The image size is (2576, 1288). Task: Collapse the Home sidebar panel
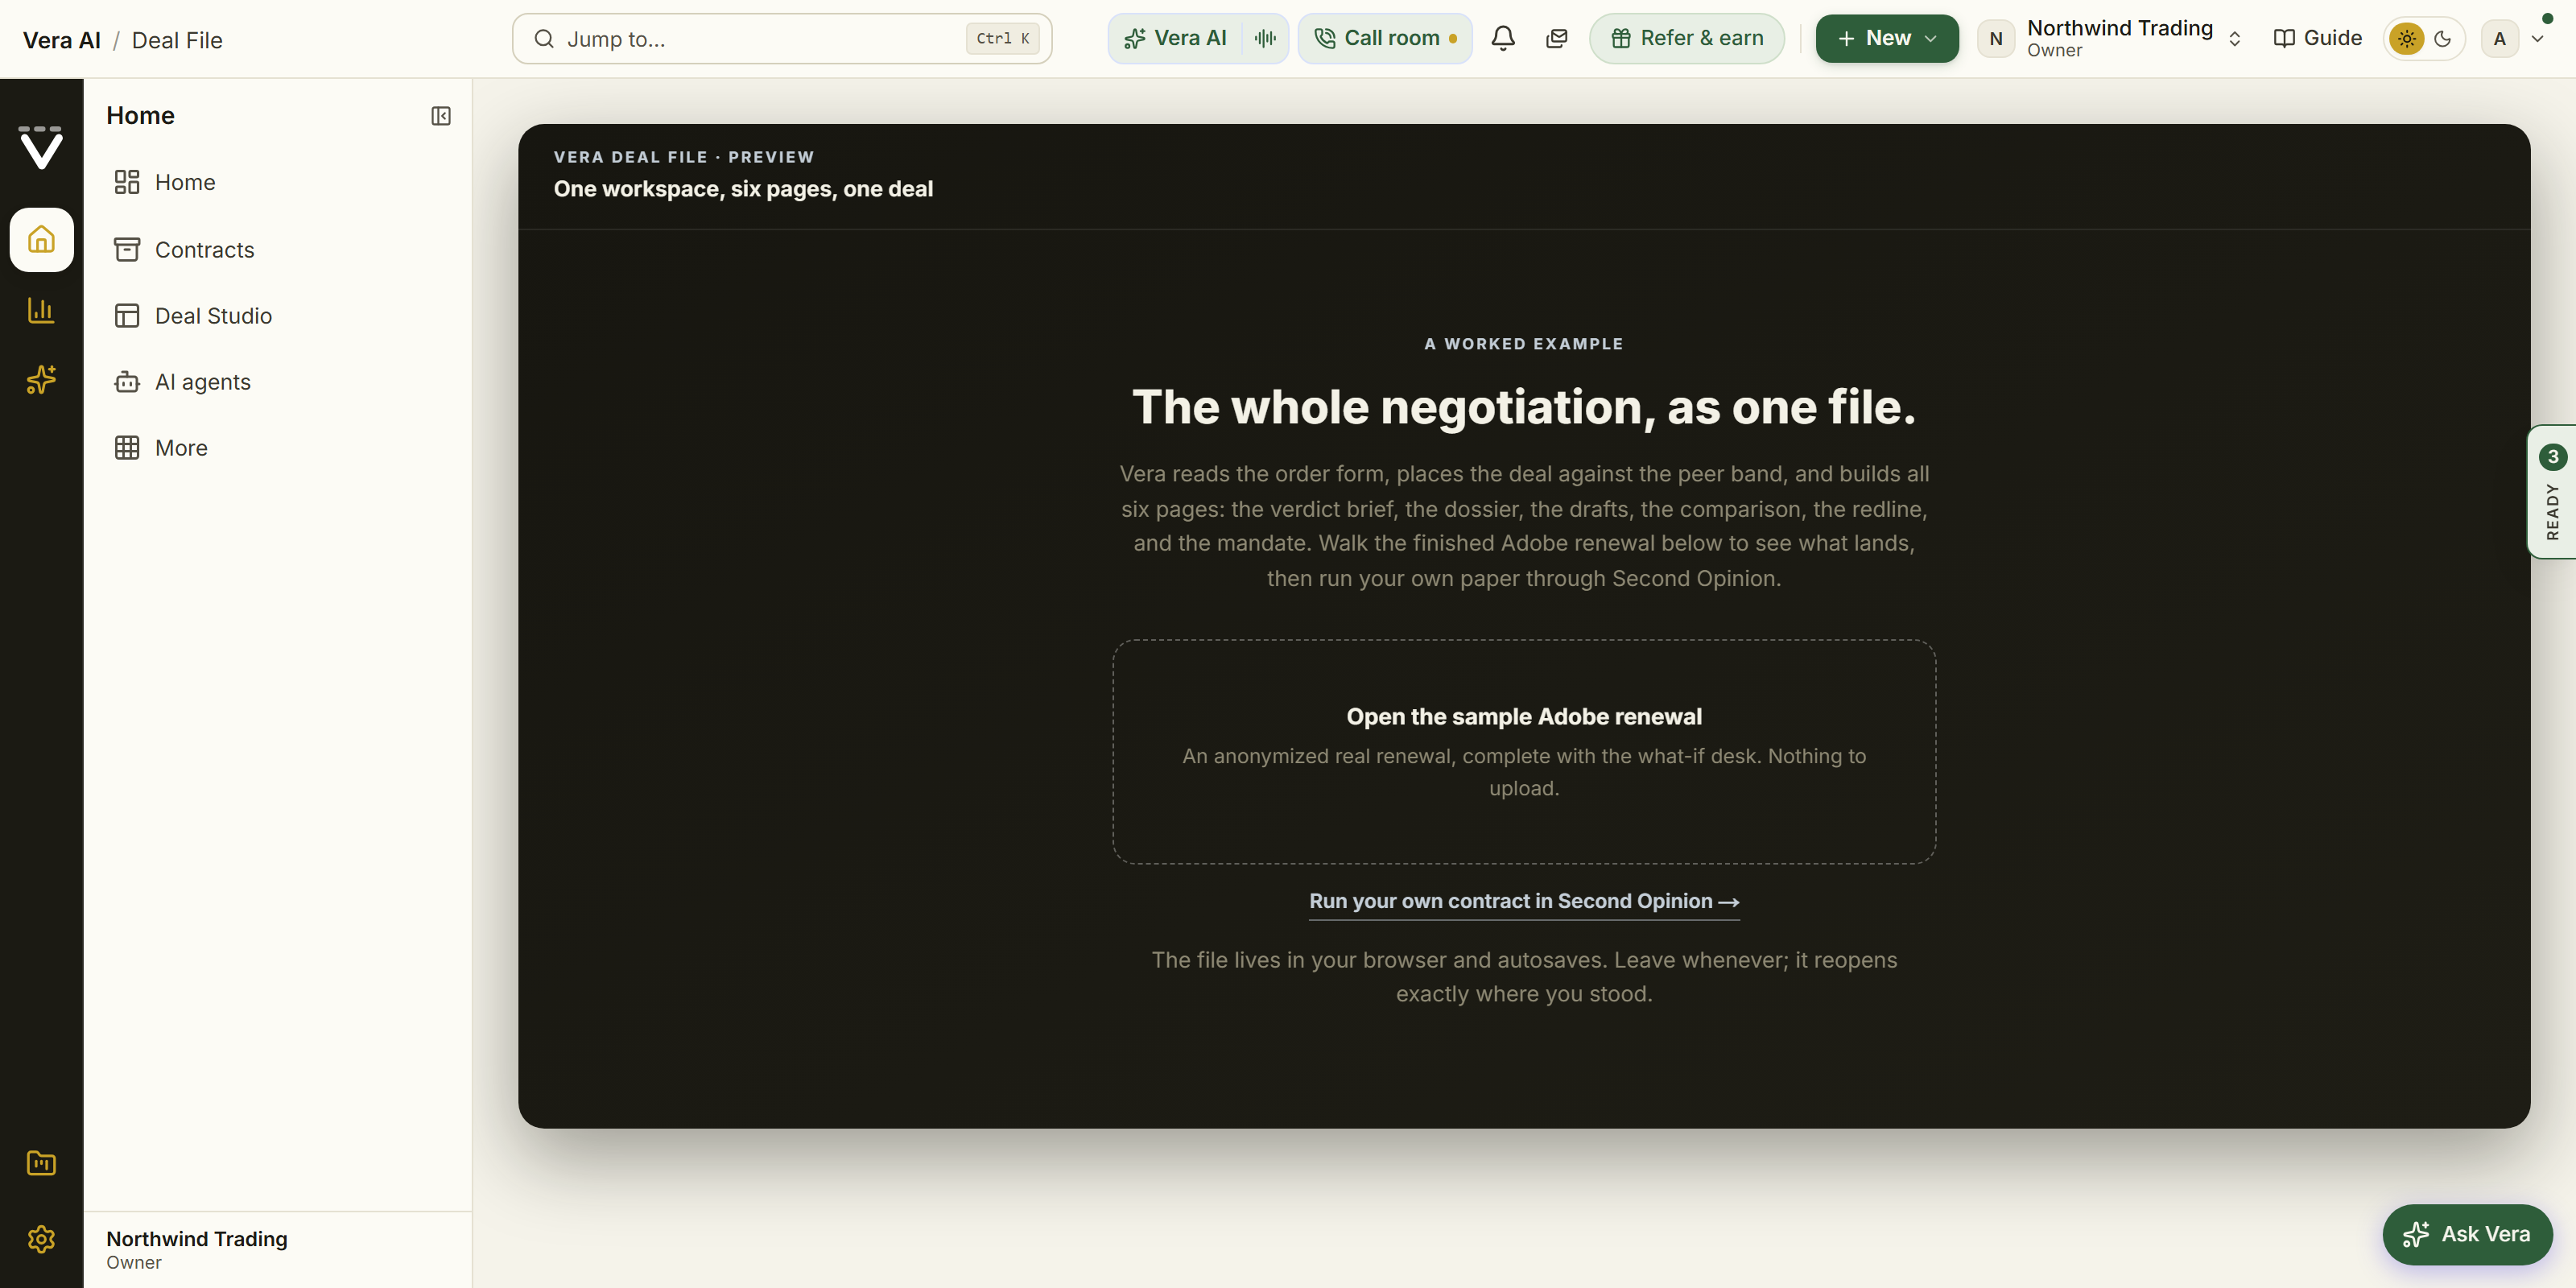pyautogui.click(x=441, y=116)
